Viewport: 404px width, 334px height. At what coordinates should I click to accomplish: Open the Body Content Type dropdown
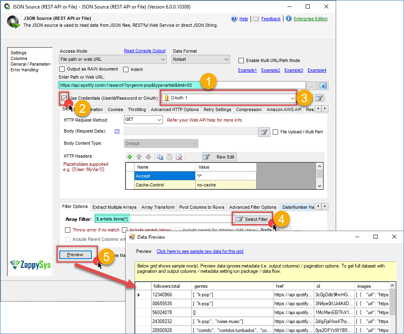point(161,143)
